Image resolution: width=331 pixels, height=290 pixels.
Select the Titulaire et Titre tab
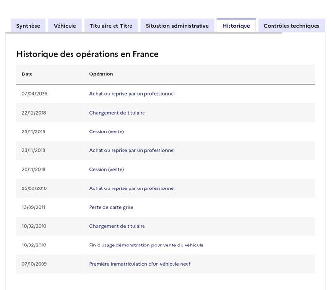[111, 26]
